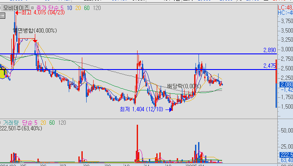Click the 모비데이즈 stock name label
The width and height of the screenshot is (293, 166).
(x=16, y=8)
